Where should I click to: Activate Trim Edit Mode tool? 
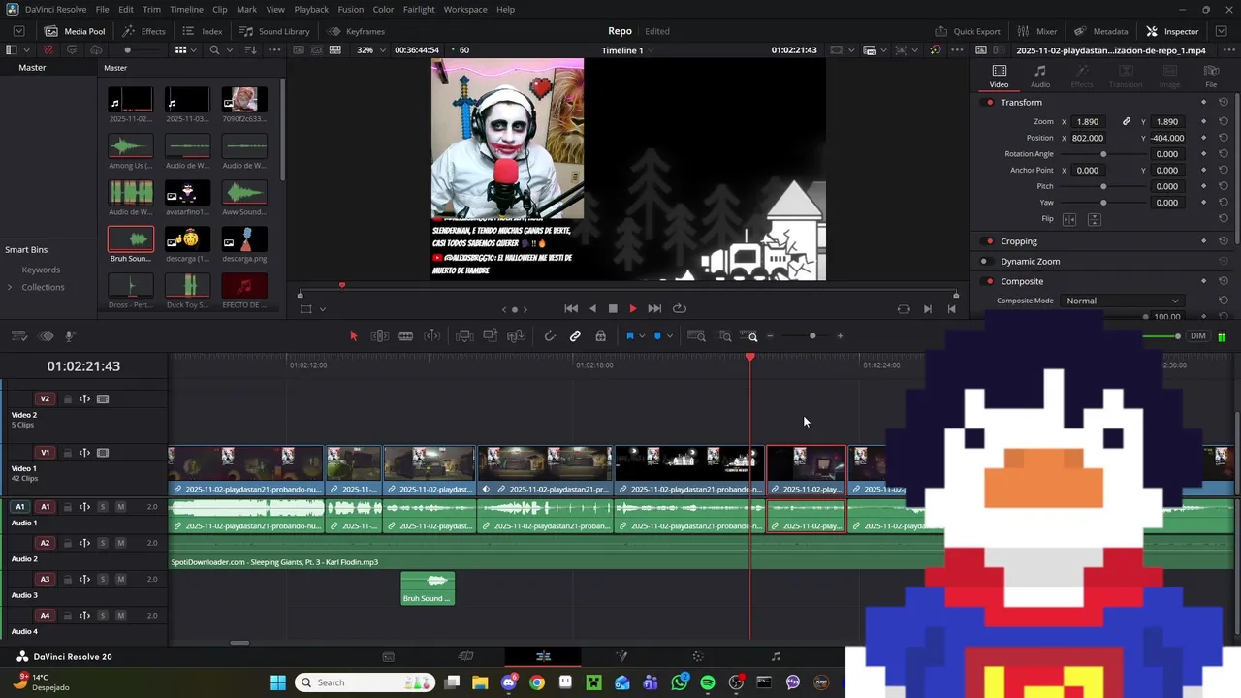(380, 336)
